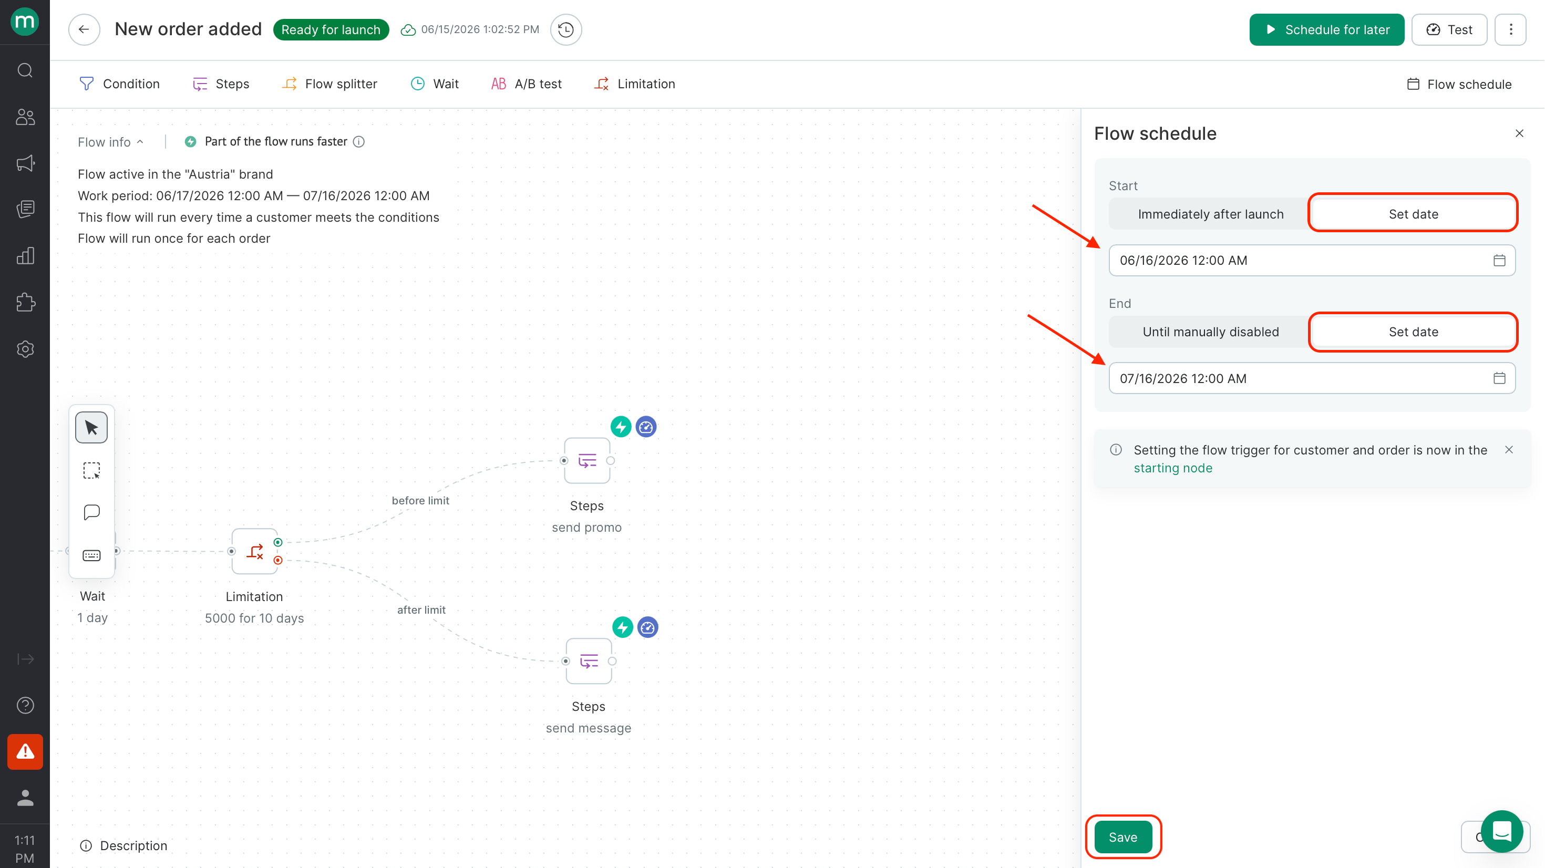Open the version history clock icon
Viewport: 1545px width, 868px height.
coord(565,29)
